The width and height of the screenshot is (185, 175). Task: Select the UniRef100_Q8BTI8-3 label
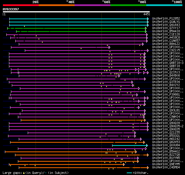click(x=168, y=63)
